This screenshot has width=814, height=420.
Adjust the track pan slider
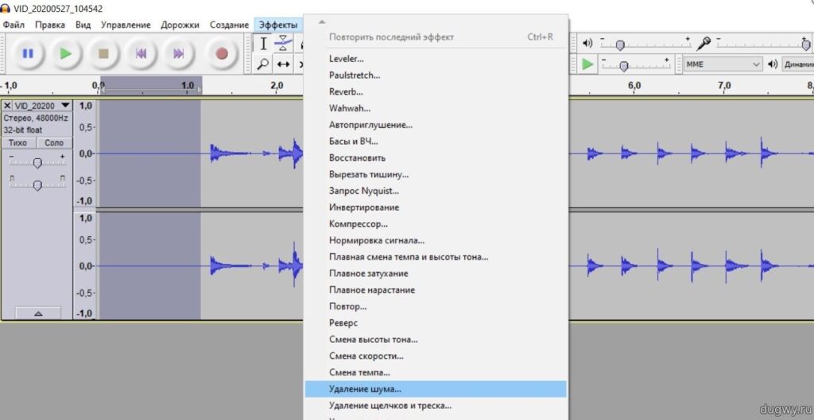pos(37,185)
